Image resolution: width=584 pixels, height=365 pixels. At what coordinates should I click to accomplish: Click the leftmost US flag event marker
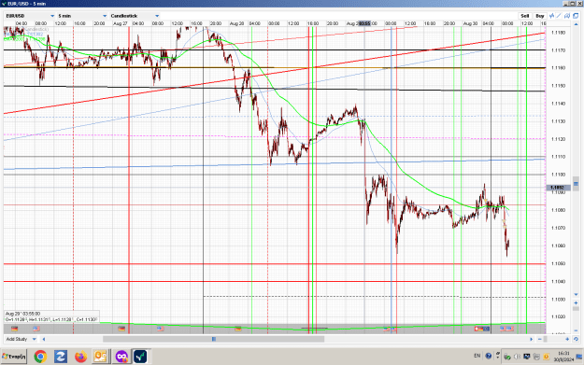click(36, 329)
